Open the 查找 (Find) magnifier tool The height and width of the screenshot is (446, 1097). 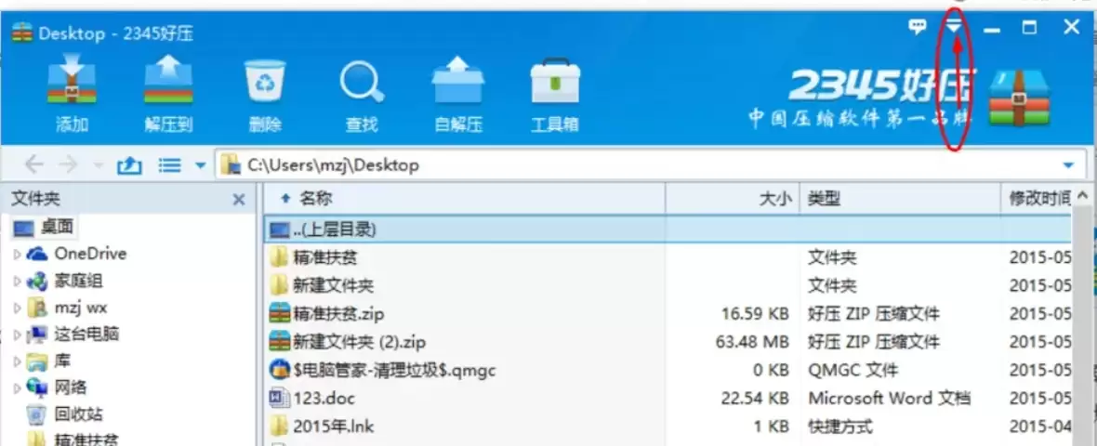[362, 96]
